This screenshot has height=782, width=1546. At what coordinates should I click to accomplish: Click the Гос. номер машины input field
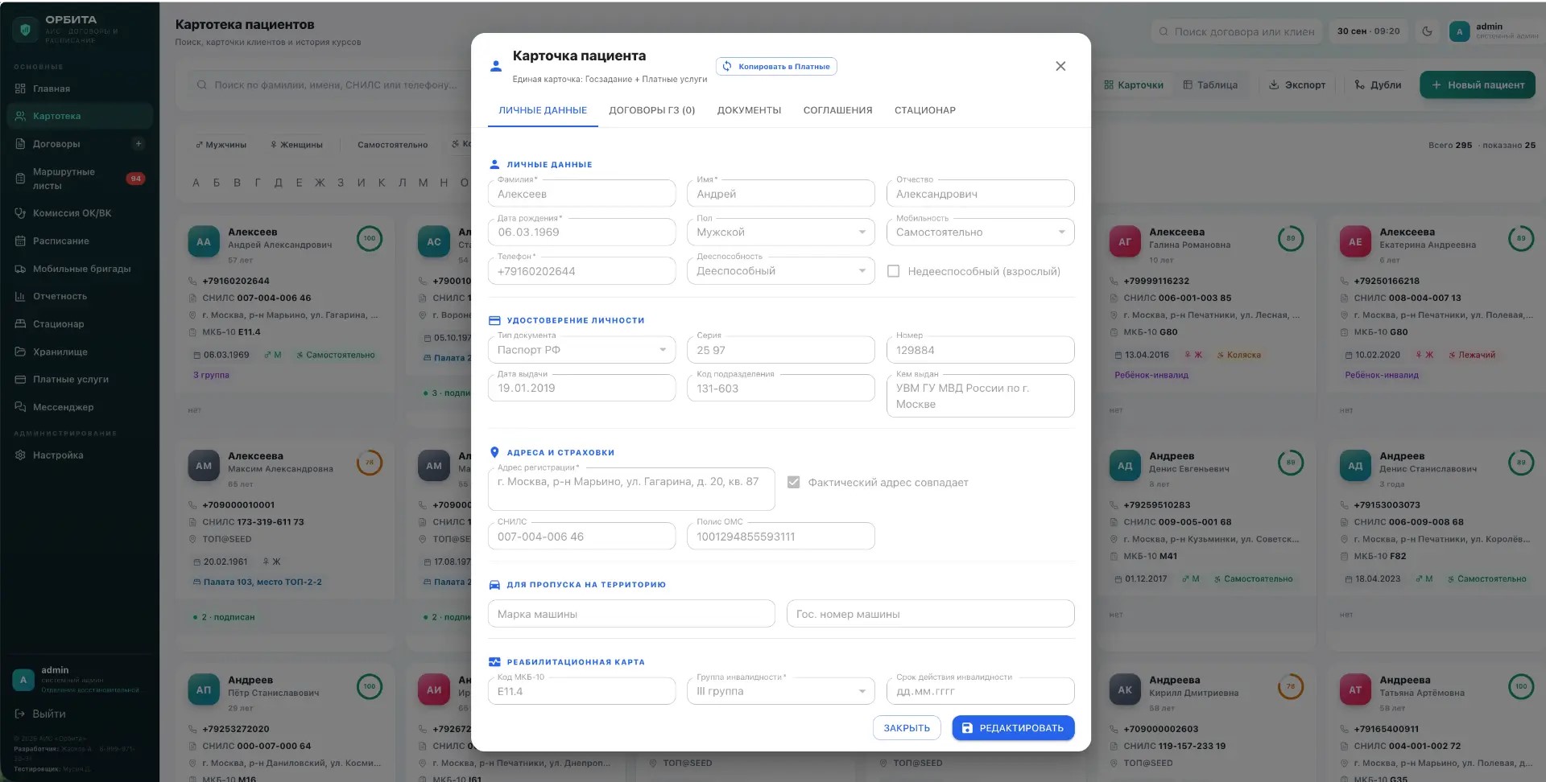[930, 614]
